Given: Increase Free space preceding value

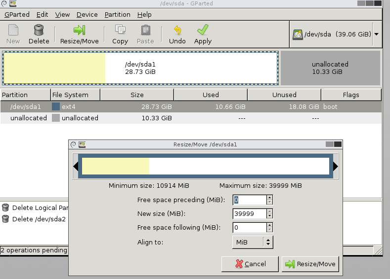Looking at the screenshot, I should [x=269, y=198].
